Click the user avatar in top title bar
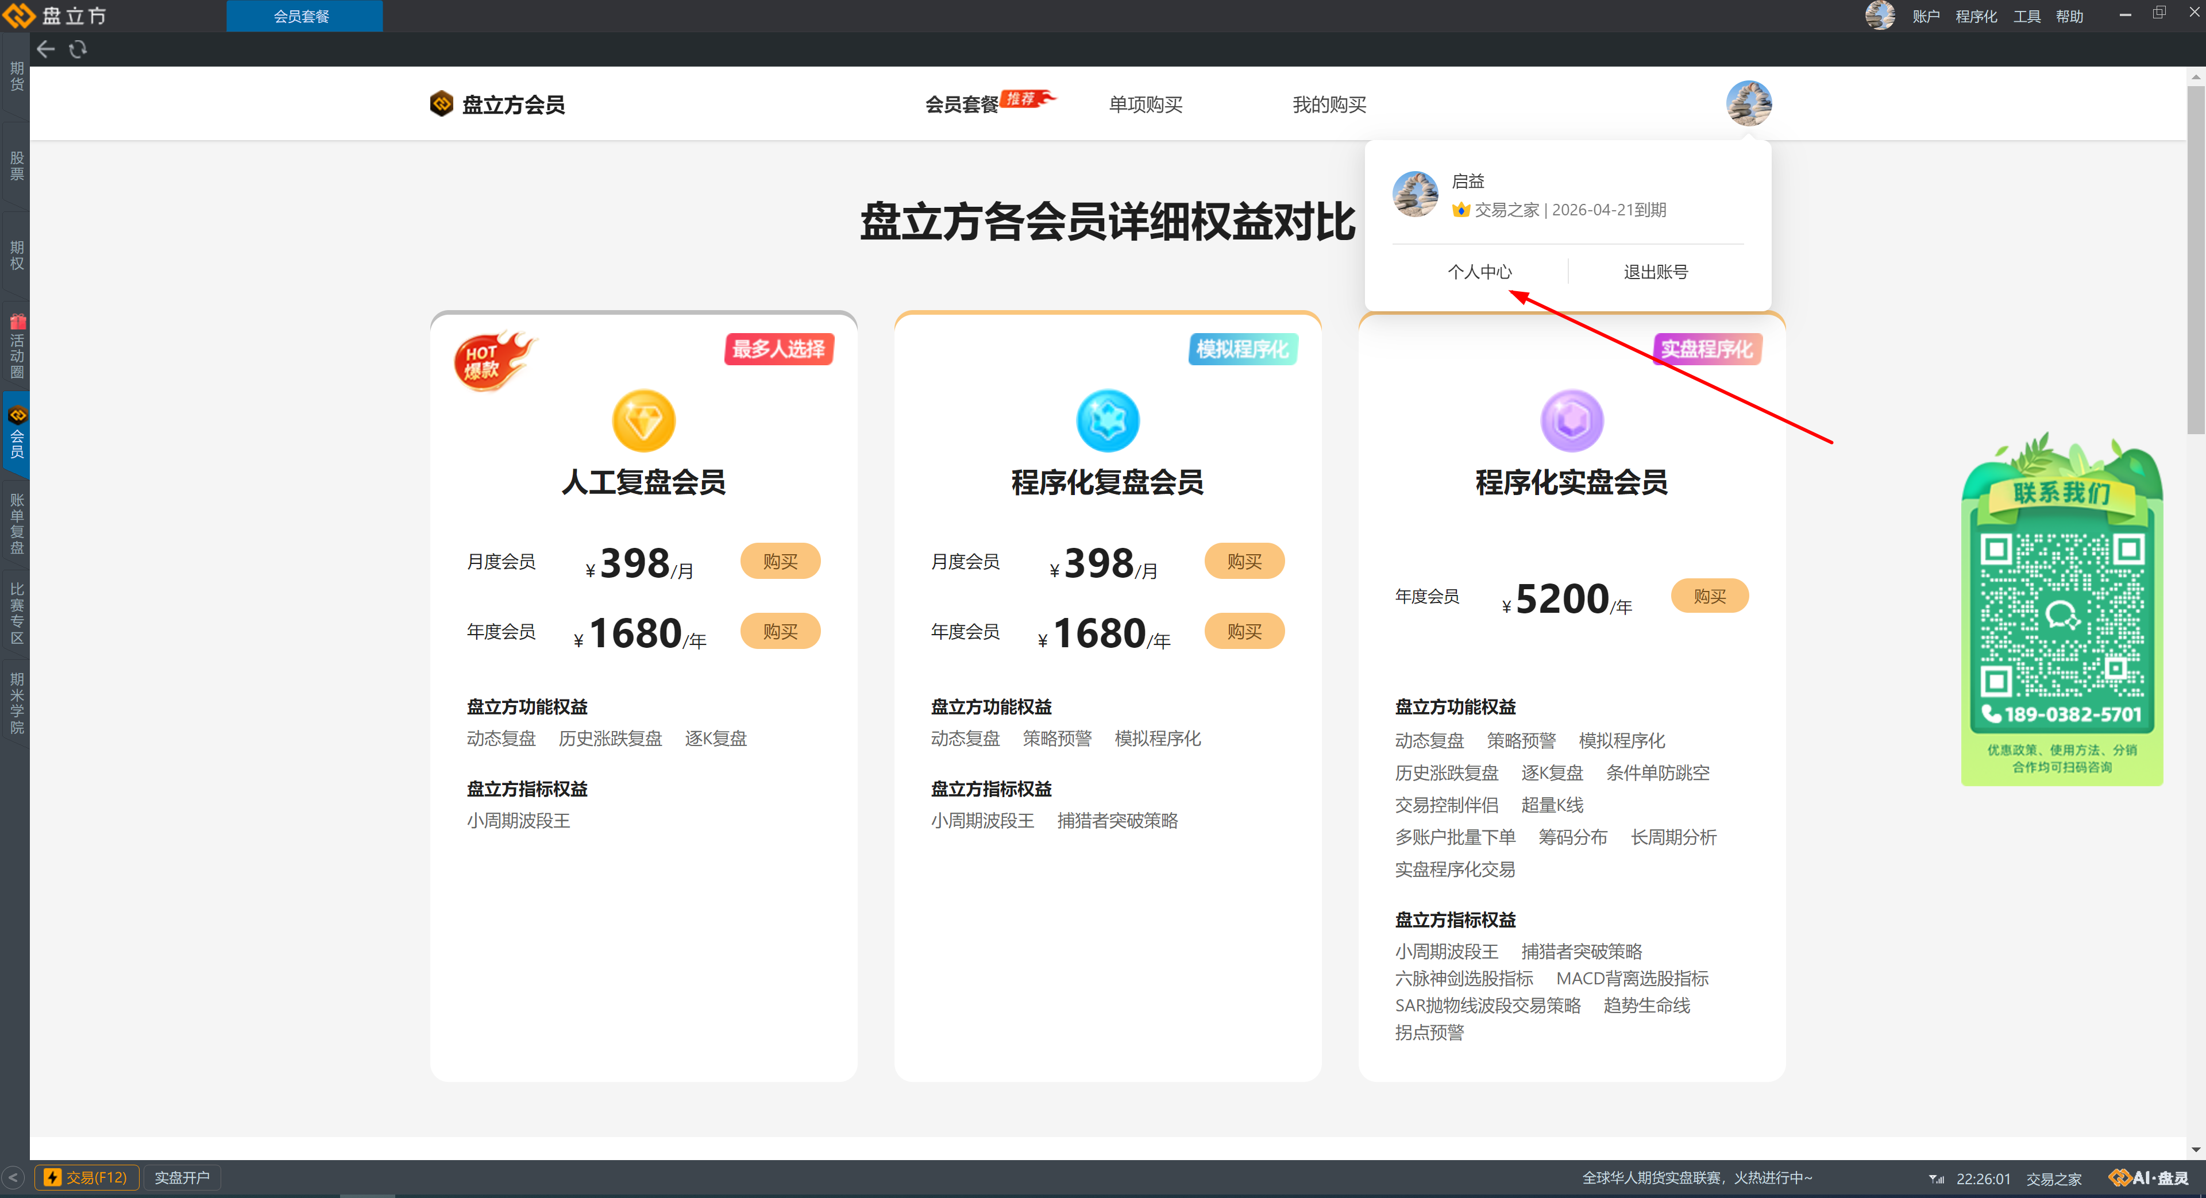The height and width of the screenshot is (1198, 2206). point(1880,16)
